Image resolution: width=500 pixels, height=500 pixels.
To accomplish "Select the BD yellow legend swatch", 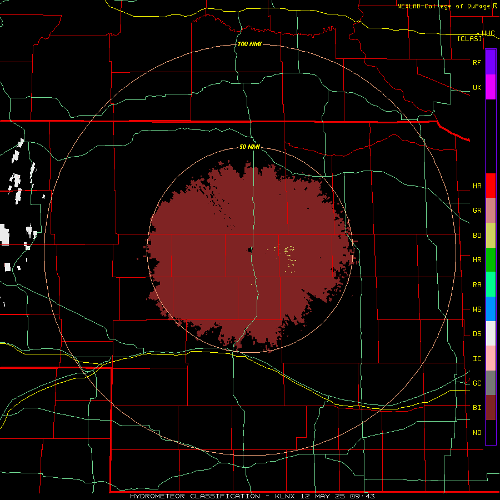I will (491, 235).
